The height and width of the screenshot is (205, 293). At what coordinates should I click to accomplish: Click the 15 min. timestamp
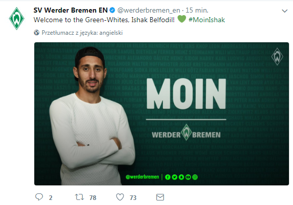pos(197,10)
